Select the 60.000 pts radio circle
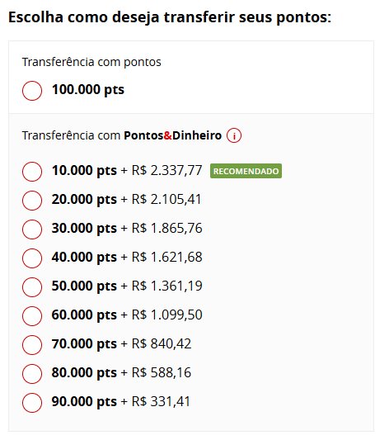The image size is (389, 440). pos(32,316)
